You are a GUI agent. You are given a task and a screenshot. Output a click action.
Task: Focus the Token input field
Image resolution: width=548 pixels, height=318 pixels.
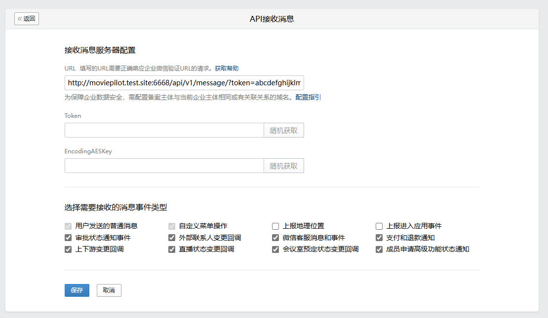coord(164,130)
